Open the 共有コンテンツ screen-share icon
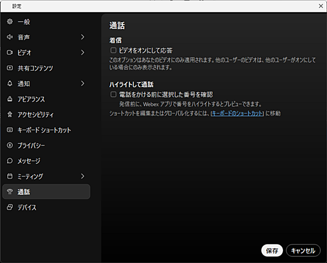Viewport: 327px width, 263px height. pyautogui.click(x=10, y=68)
